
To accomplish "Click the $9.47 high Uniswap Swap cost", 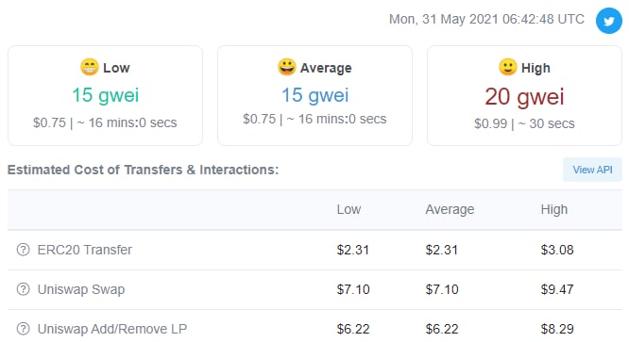I will (557, 289).
